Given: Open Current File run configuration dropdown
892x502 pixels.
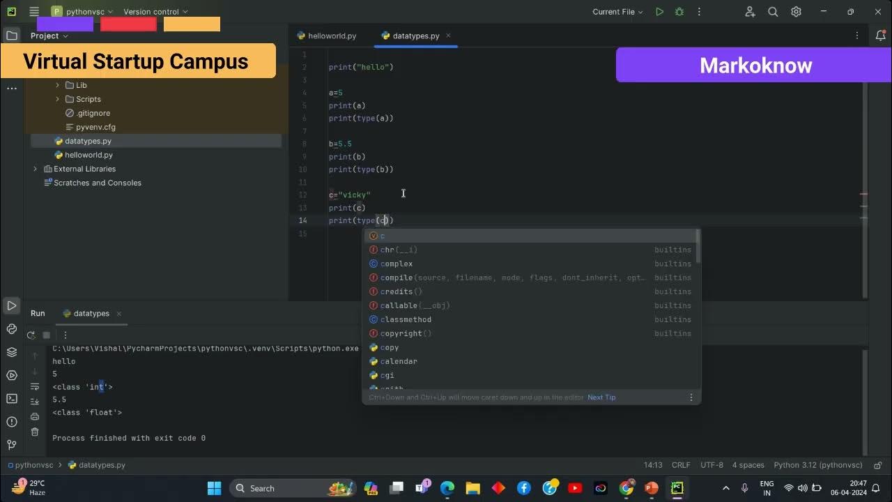Looking at the screenshot, I should (618, 12).
